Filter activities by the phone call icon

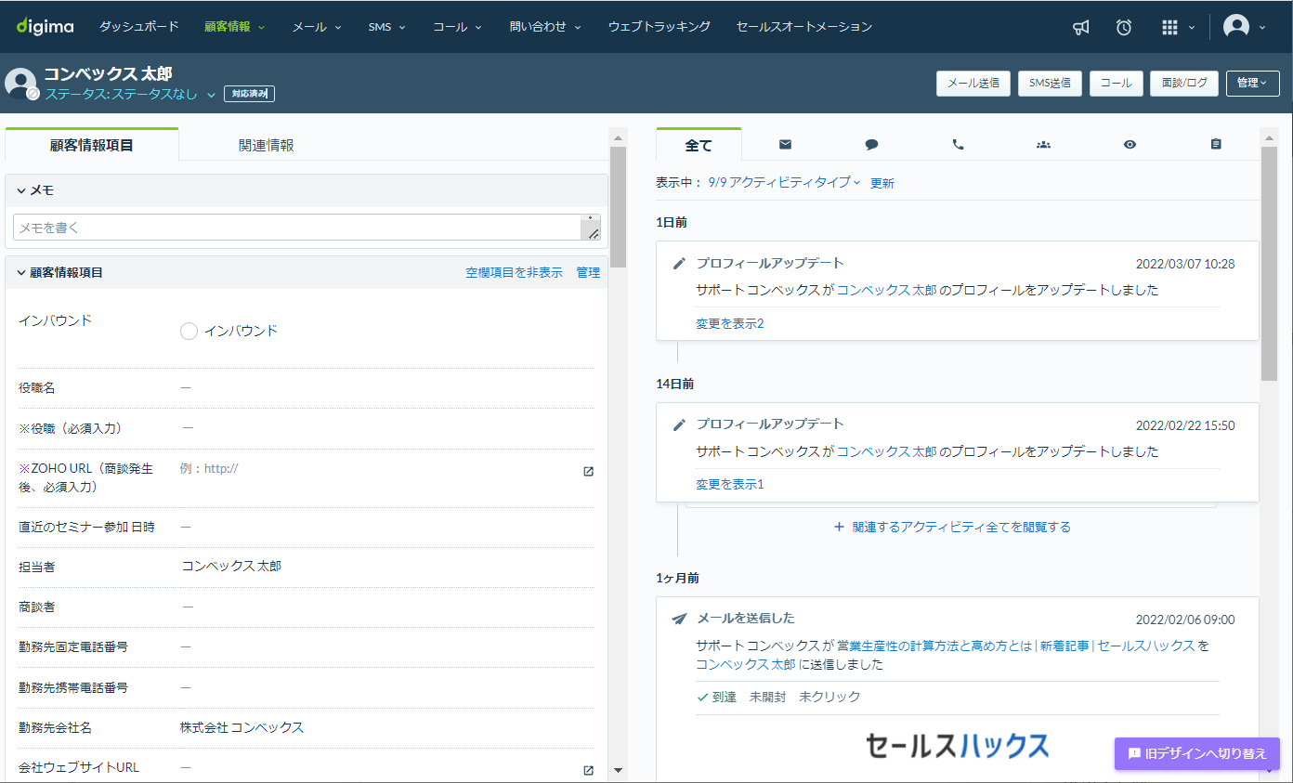coord(958,144)
